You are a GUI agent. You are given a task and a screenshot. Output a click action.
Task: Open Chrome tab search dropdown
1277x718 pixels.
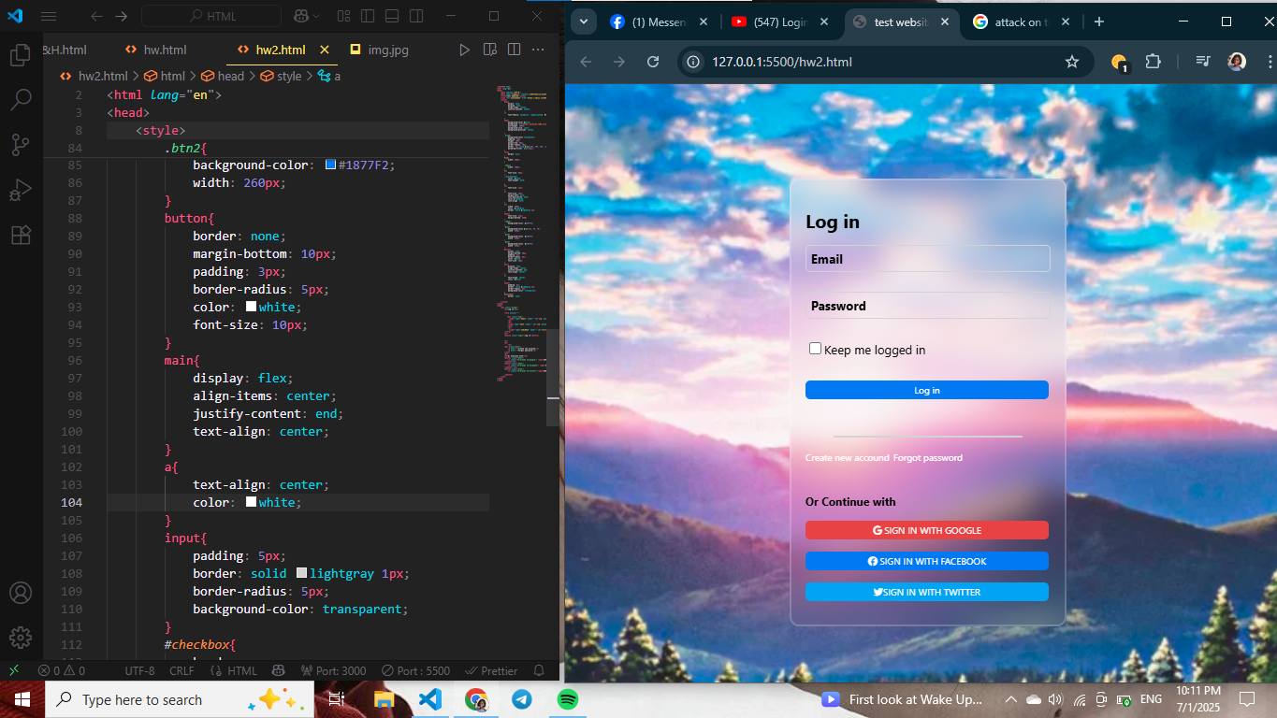point(583,22)
